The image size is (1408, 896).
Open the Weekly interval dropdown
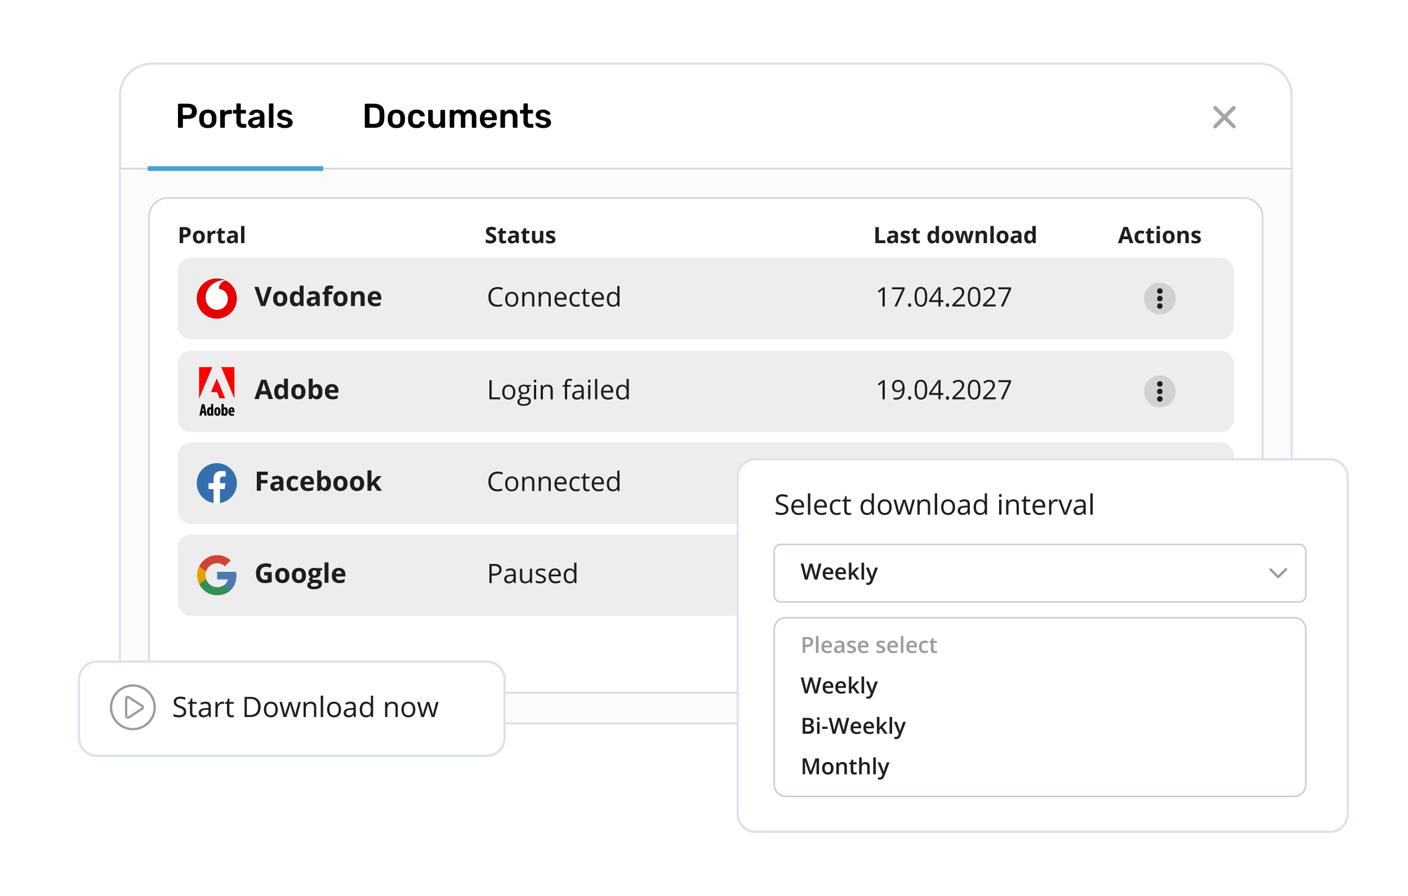1039,572
